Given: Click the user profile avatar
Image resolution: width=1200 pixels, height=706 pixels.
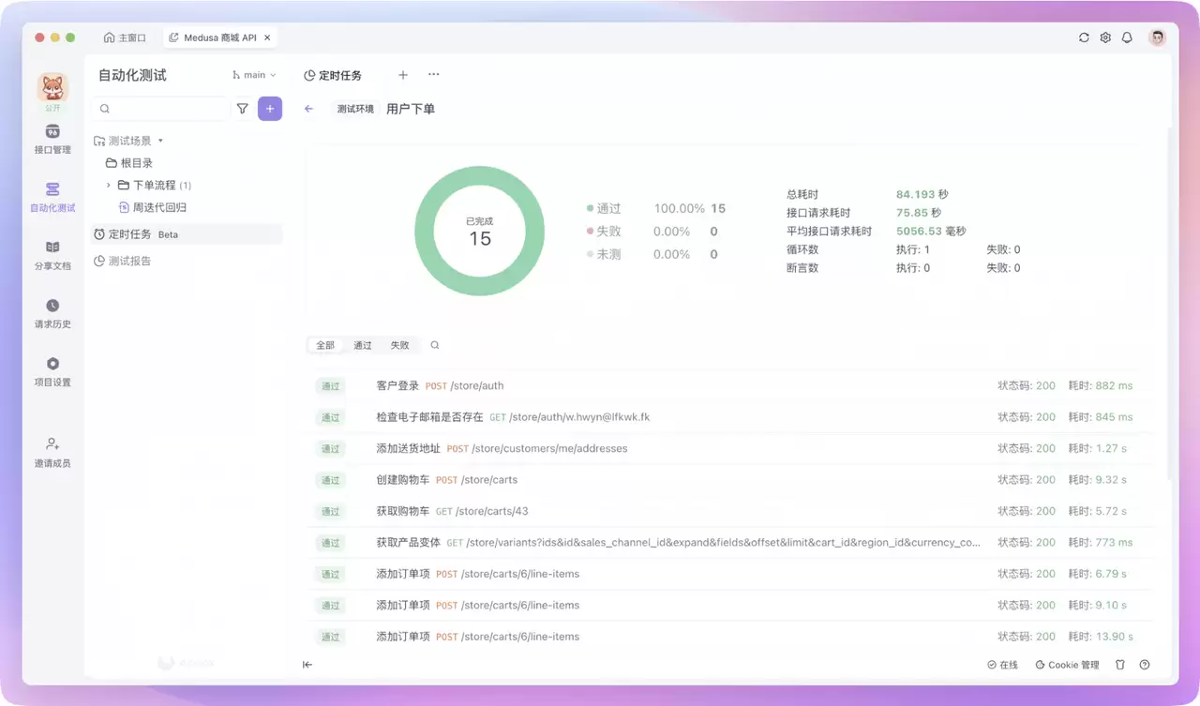Looking at the screenshot, I should point(1158,38).
